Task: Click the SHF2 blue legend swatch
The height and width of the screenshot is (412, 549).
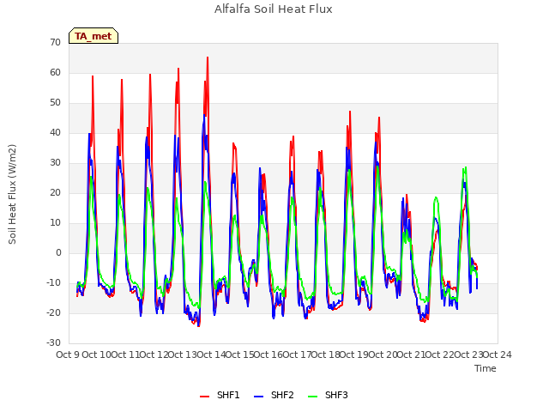Action: click(x=258, y=397)
